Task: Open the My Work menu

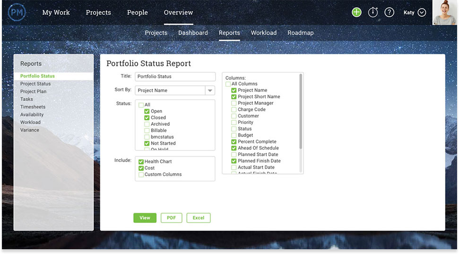Action: tap(56, 12)
